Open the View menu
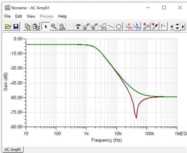 point(31,16)
